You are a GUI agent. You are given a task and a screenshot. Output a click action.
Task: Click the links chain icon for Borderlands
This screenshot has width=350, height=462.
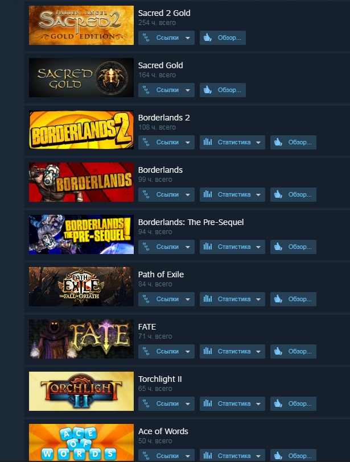[146, 194]
